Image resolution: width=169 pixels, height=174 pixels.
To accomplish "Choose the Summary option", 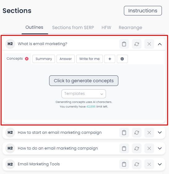I will 44,59.
